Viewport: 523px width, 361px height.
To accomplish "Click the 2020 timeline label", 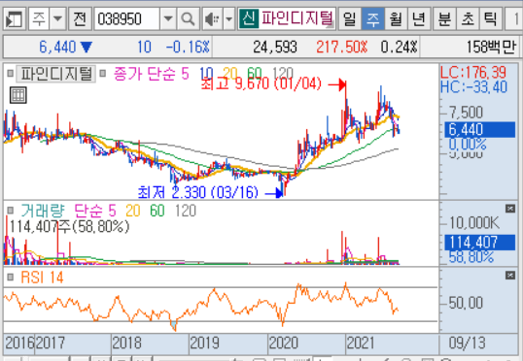I will [x=283, y=343].
